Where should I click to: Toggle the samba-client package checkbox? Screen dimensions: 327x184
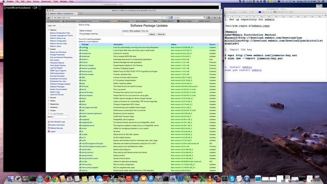point(80,149)
